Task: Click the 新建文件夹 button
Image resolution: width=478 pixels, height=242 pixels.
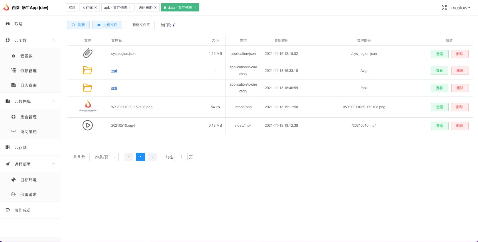Action: tap(140, 25)
